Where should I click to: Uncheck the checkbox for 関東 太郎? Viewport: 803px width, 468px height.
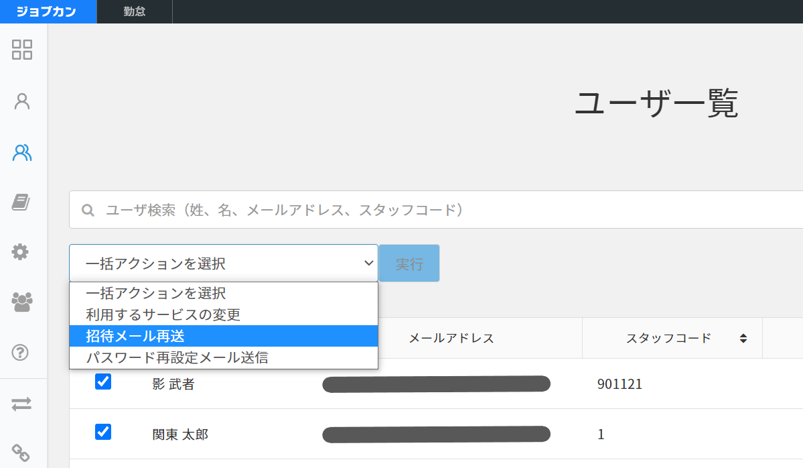103,432
